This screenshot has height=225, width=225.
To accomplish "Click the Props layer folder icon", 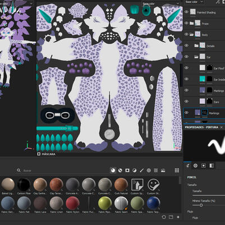I will 192,24.
